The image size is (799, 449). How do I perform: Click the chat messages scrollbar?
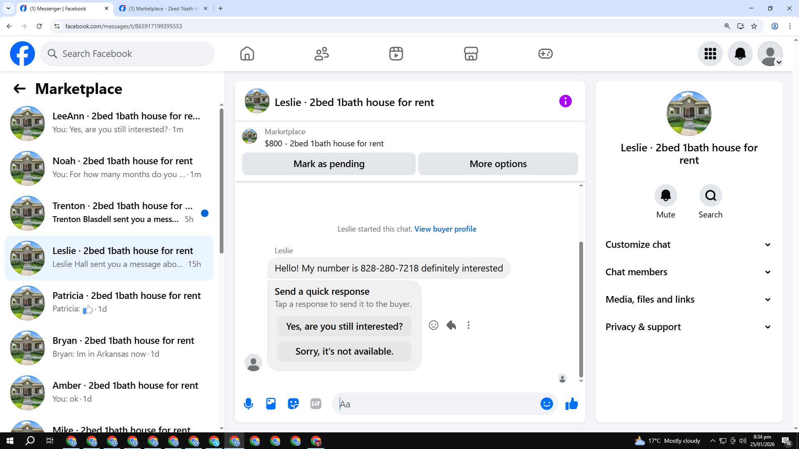pyautogui.click(x=581, y=309)
